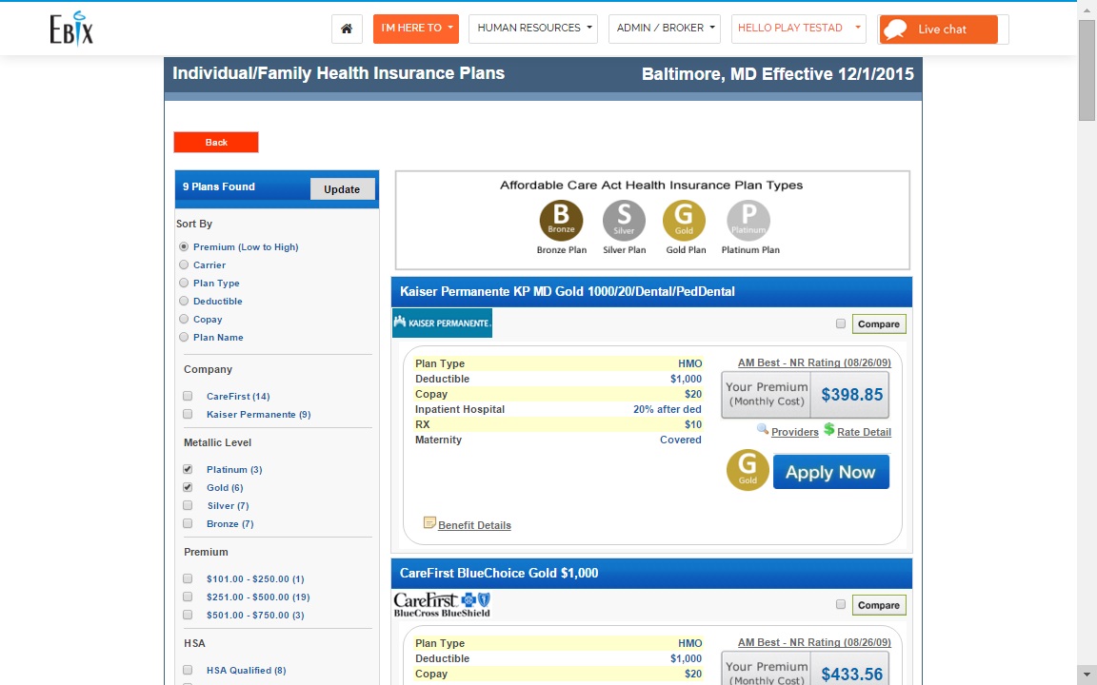Click the Kaiser Permanente KP MD Gold plan title
Screen dimensions: 1097x685
tap(568, 292)
